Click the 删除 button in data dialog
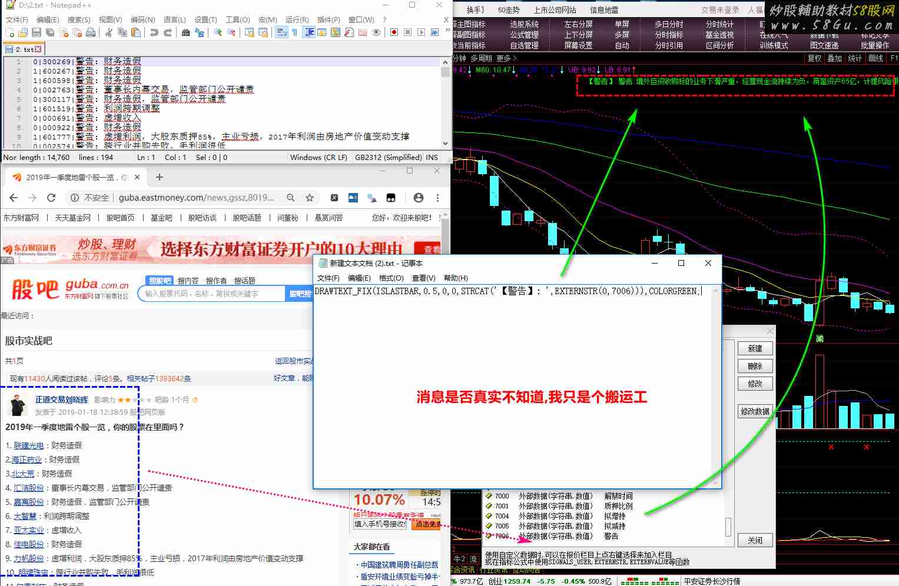This screenshot has width=899, height=586. tap(755, 366)
